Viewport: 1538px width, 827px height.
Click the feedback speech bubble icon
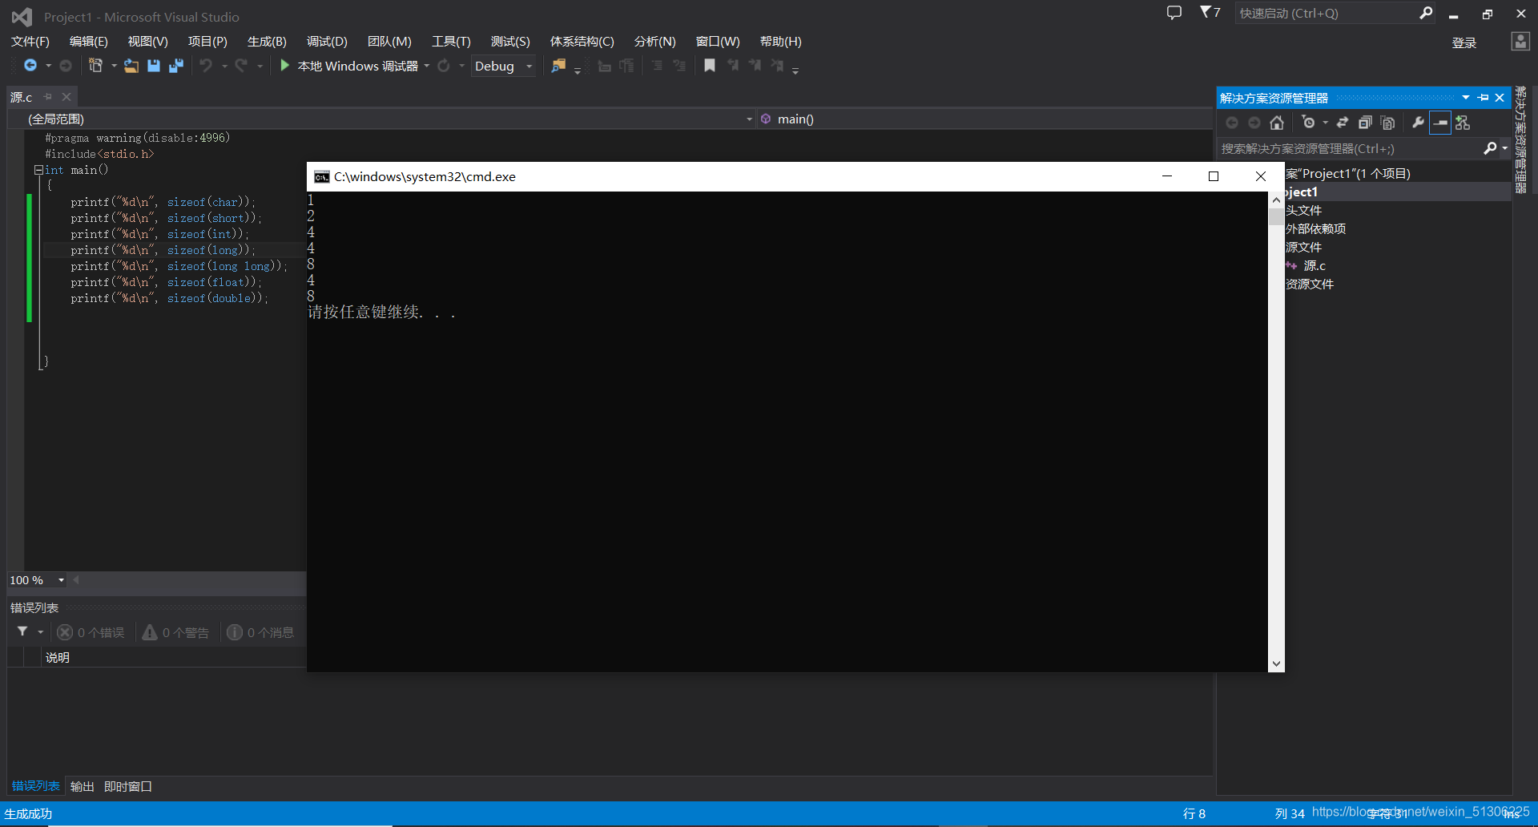pyautogui.click(x=1174, y=13)
